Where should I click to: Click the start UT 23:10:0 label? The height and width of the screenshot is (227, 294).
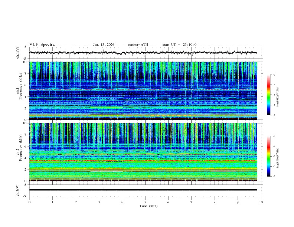(x=179, y=45)
